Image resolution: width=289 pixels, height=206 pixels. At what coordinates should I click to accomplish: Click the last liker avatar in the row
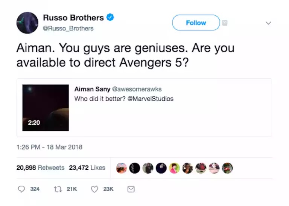pyautogui.click(x=227, y=168)
